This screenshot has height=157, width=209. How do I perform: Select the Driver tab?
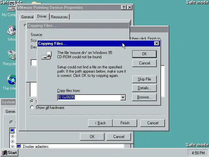point(42,16)
